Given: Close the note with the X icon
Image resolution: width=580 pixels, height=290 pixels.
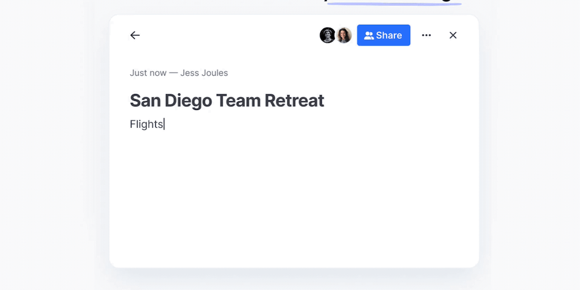Looking at the screenshot, I should tap(453, 35).
